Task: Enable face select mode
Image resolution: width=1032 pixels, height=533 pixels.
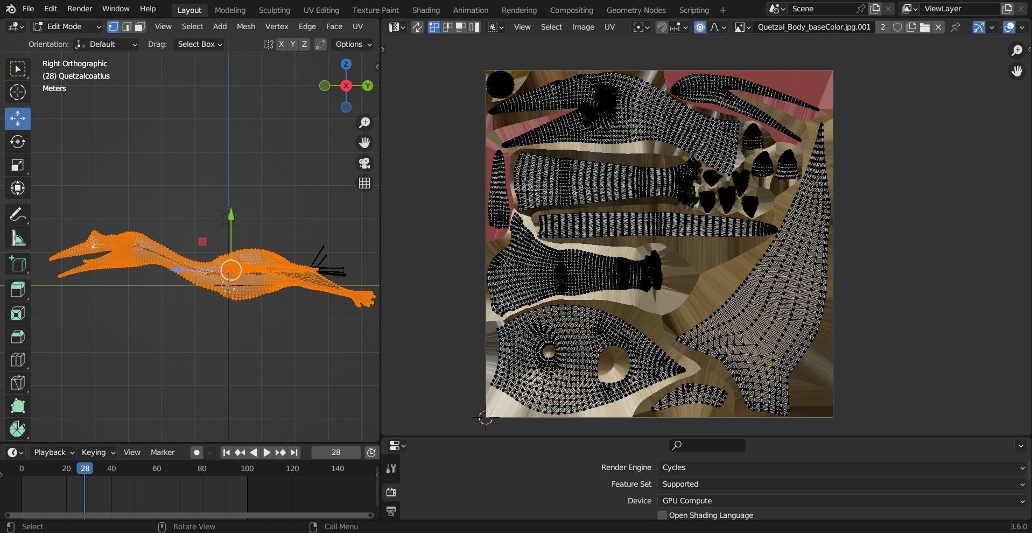Action: click(140, 26)
